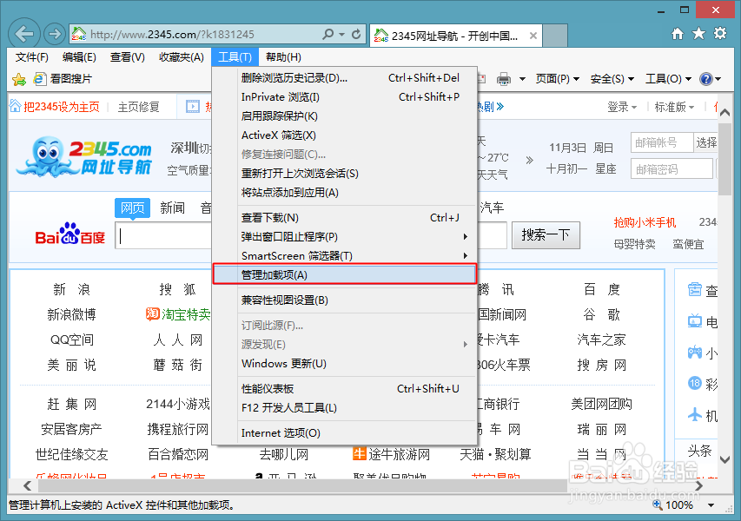Select 管理加载项(A) in the Tools menu
The height and width of the screenshot is (521, 741).
(x=345, y=274)
